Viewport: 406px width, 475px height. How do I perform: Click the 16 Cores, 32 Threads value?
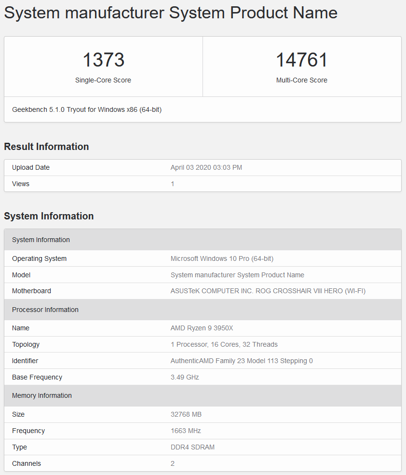(x=224, y=345)
